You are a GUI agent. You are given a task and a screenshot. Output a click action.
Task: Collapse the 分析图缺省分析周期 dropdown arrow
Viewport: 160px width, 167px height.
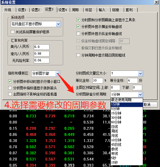click(x=140, y=95)
